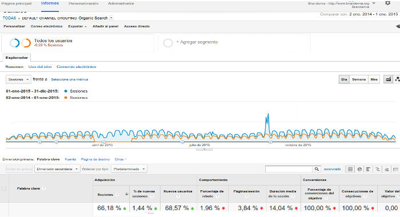Switch to the Uso del sitio subtab
This screenshot has height=217, width=400.
40,67
